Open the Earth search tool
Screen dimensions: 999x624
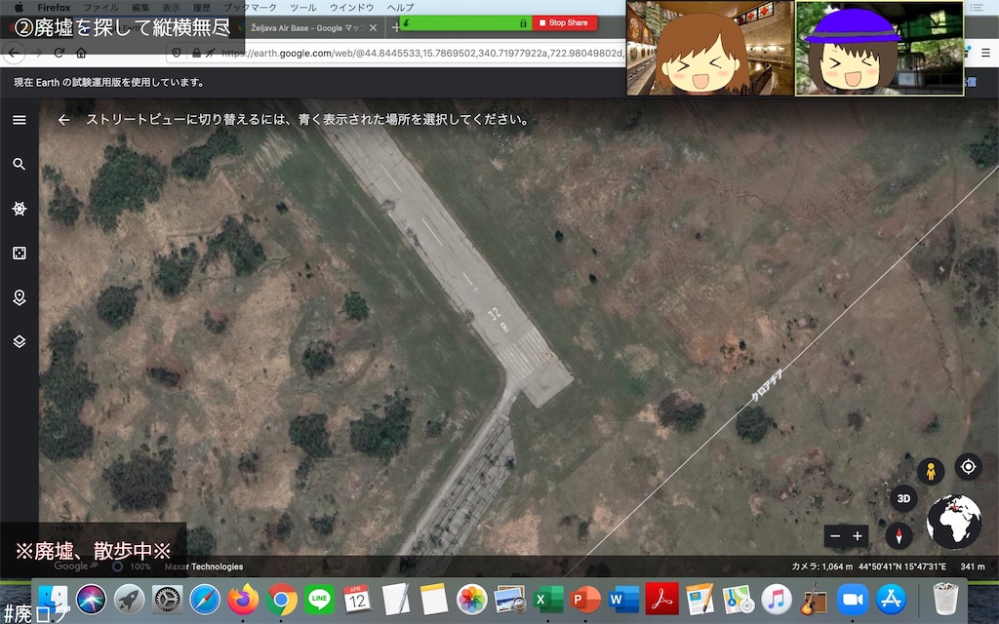(x=20, y=164)
